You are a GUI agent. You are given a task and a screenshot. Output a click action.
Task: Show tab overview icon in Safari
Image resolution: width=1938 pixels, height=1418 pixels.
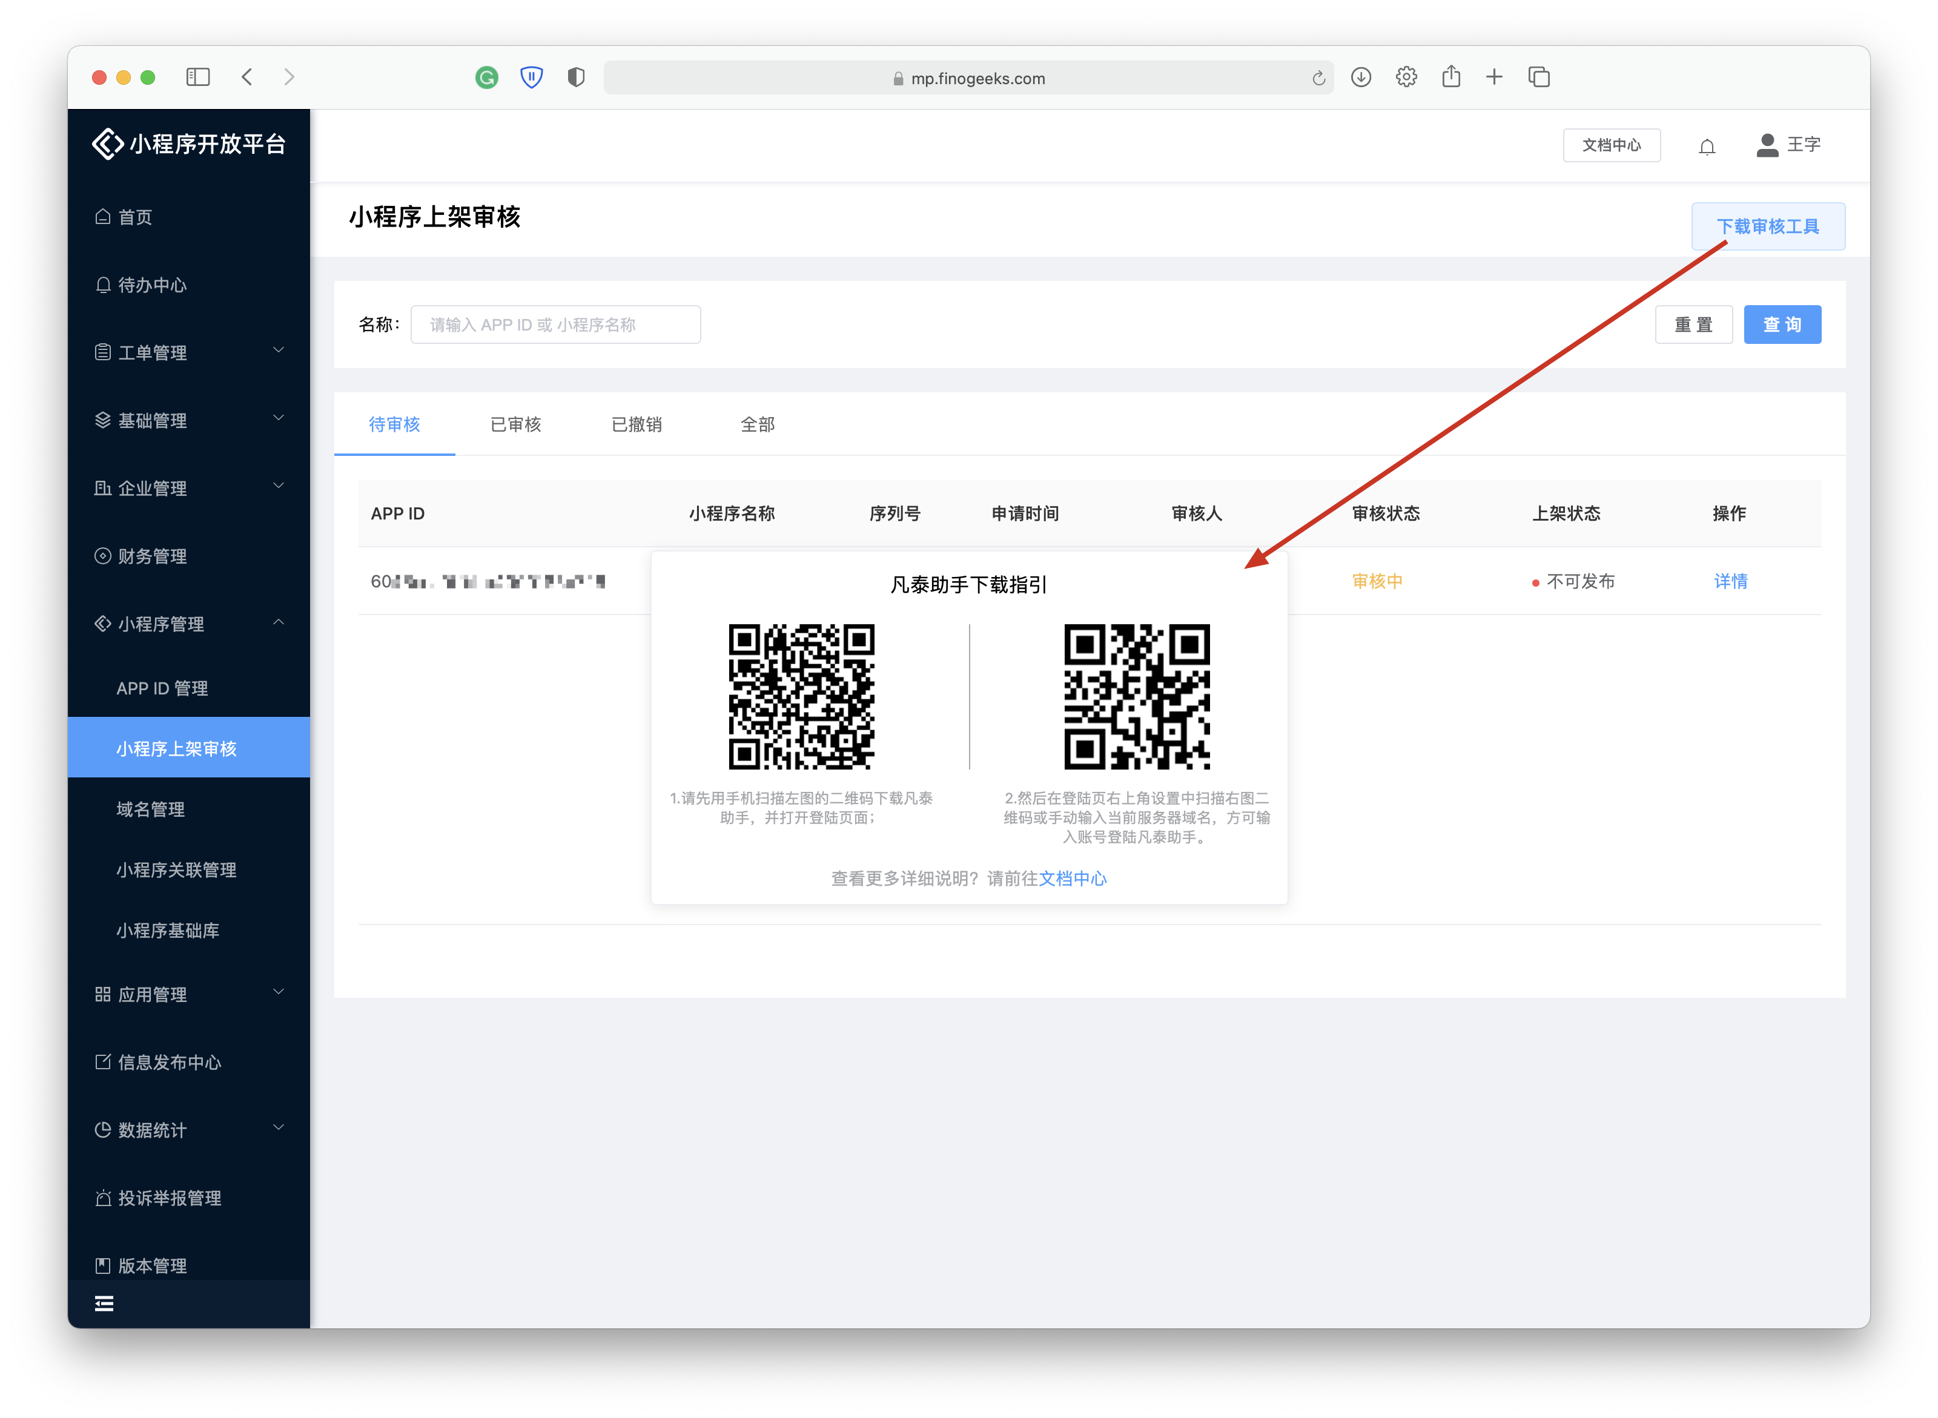coord(1539,77)
